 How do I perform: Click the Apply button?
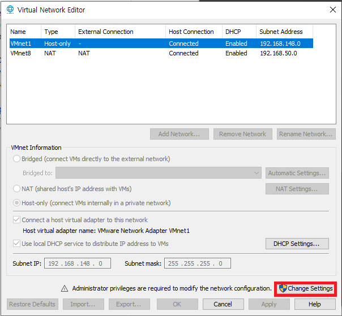[x=269, y=304]
